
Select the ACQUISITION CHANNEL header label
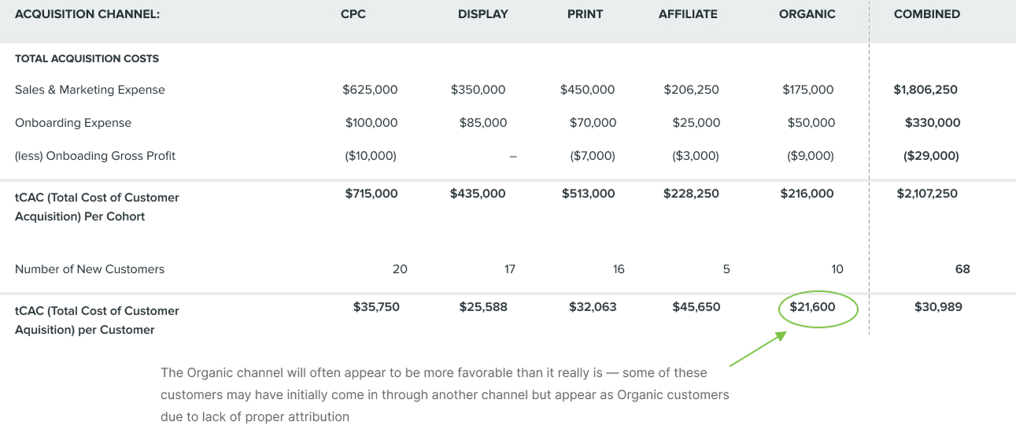[x=87, y=14]
